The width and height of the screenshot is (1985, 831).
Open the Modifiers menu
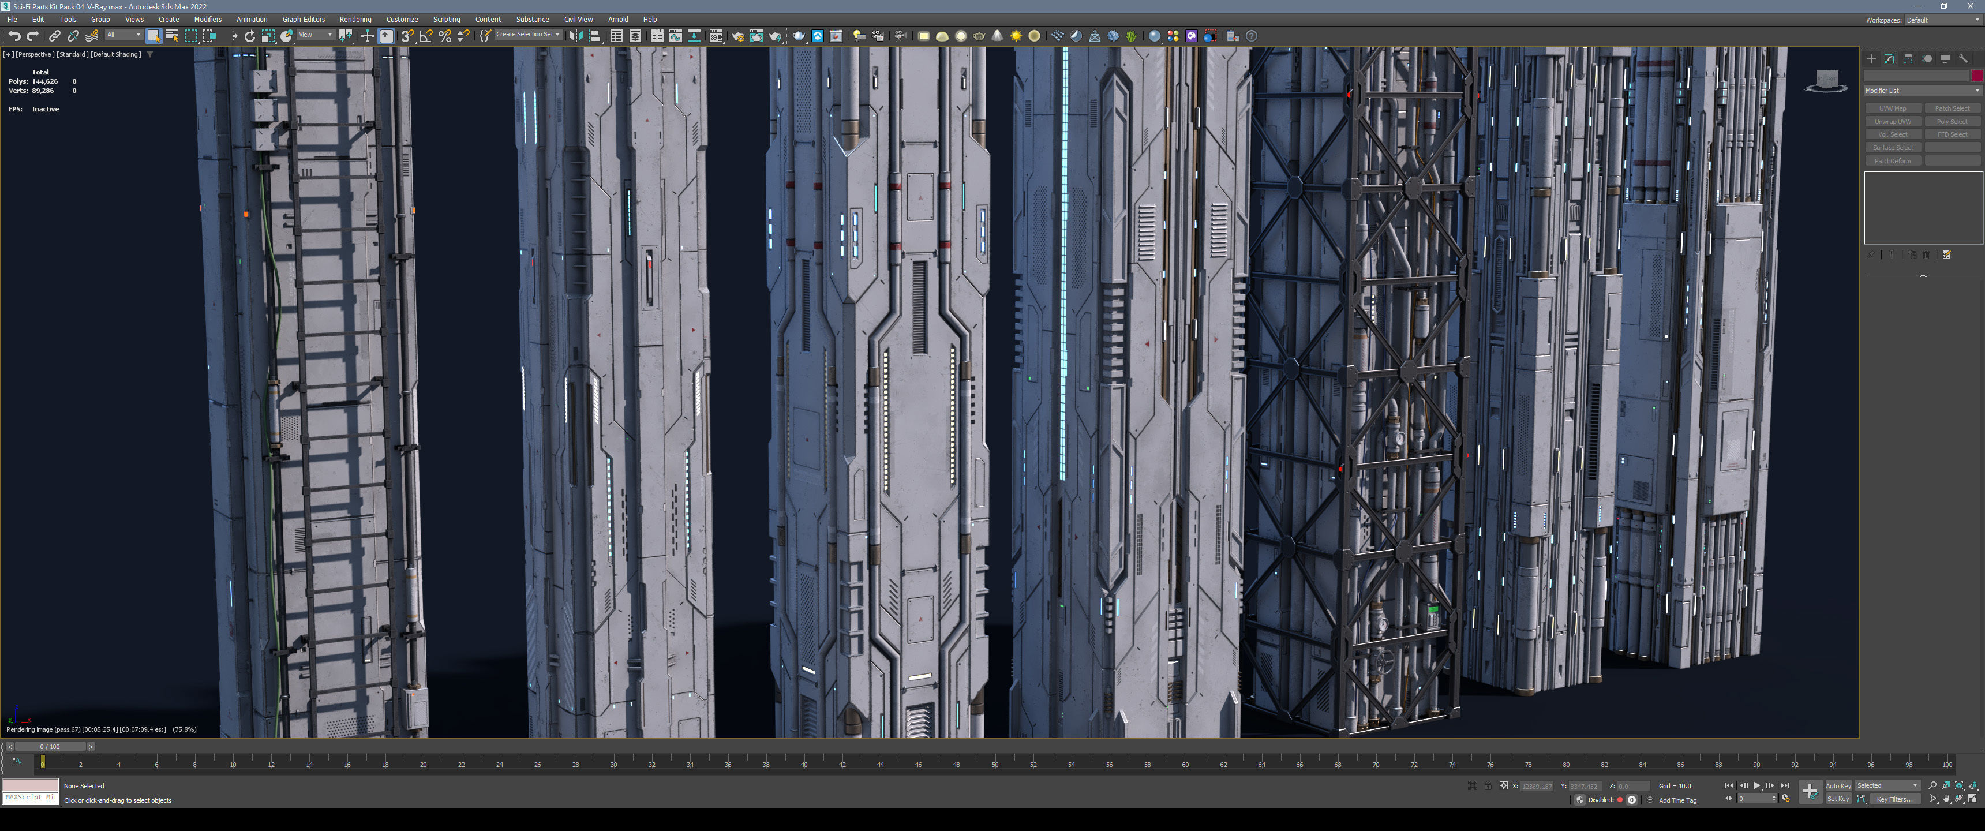[207, 19]
